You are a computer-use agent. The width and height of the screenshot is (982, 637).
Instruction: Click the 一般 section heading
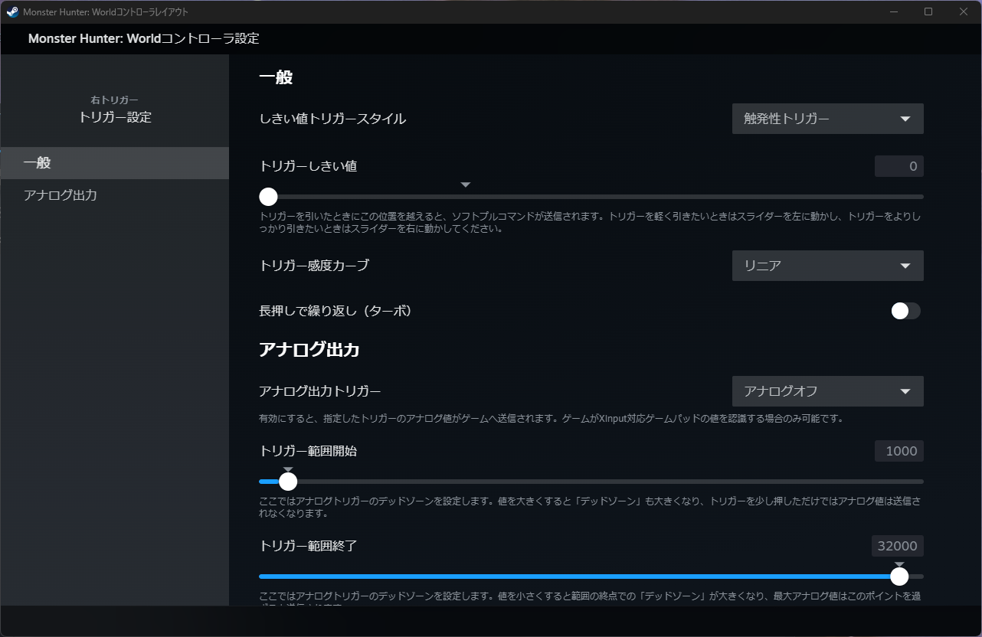click(276, 77)
